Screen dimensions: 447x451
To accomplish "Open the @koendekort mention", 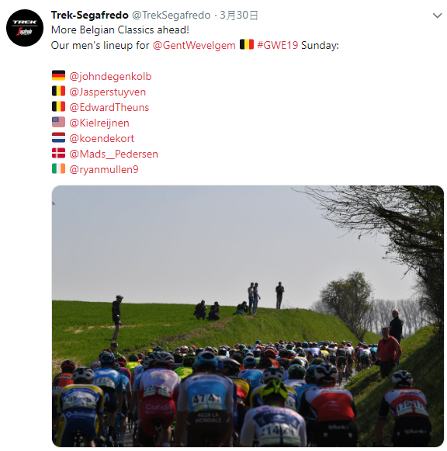I will 102,139.
